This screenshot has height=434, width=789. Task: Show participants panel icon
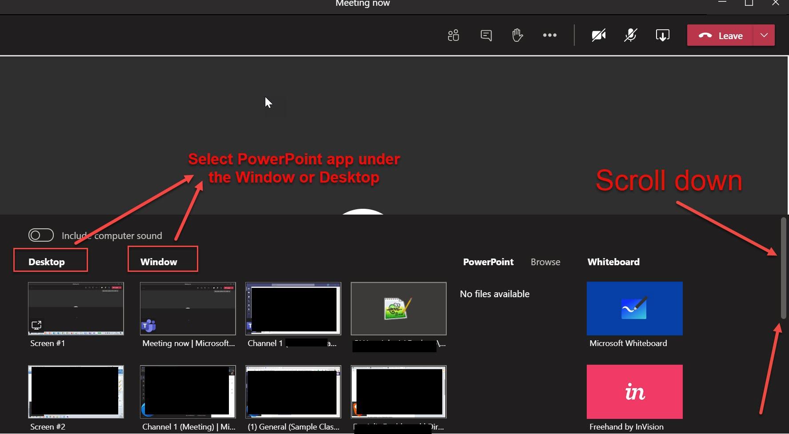pos(453,36)
